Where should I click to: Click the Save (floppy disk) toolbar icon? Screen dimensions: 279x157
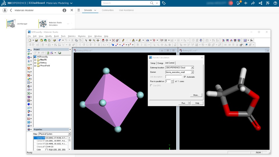coord(36,40)
